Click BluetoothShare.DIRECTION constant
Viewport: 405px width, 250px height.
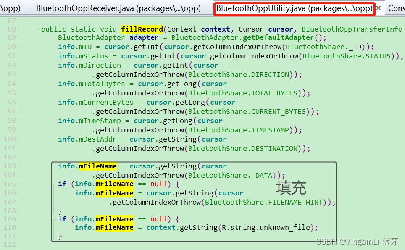pos(238,75)
